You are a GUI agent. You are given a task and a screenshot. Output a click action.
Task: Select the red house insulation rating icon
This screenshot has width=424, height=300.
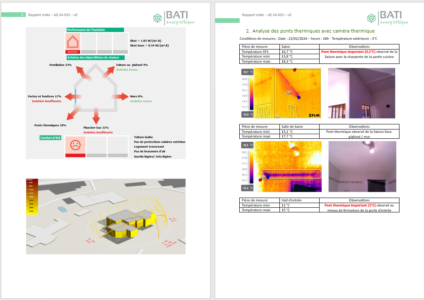[x=73, y=43]
